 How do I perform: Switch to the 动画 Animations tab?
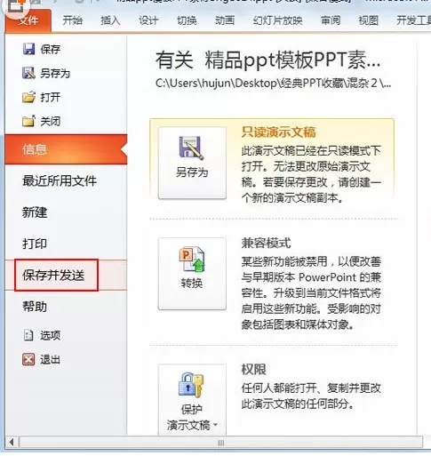point(225,20)
